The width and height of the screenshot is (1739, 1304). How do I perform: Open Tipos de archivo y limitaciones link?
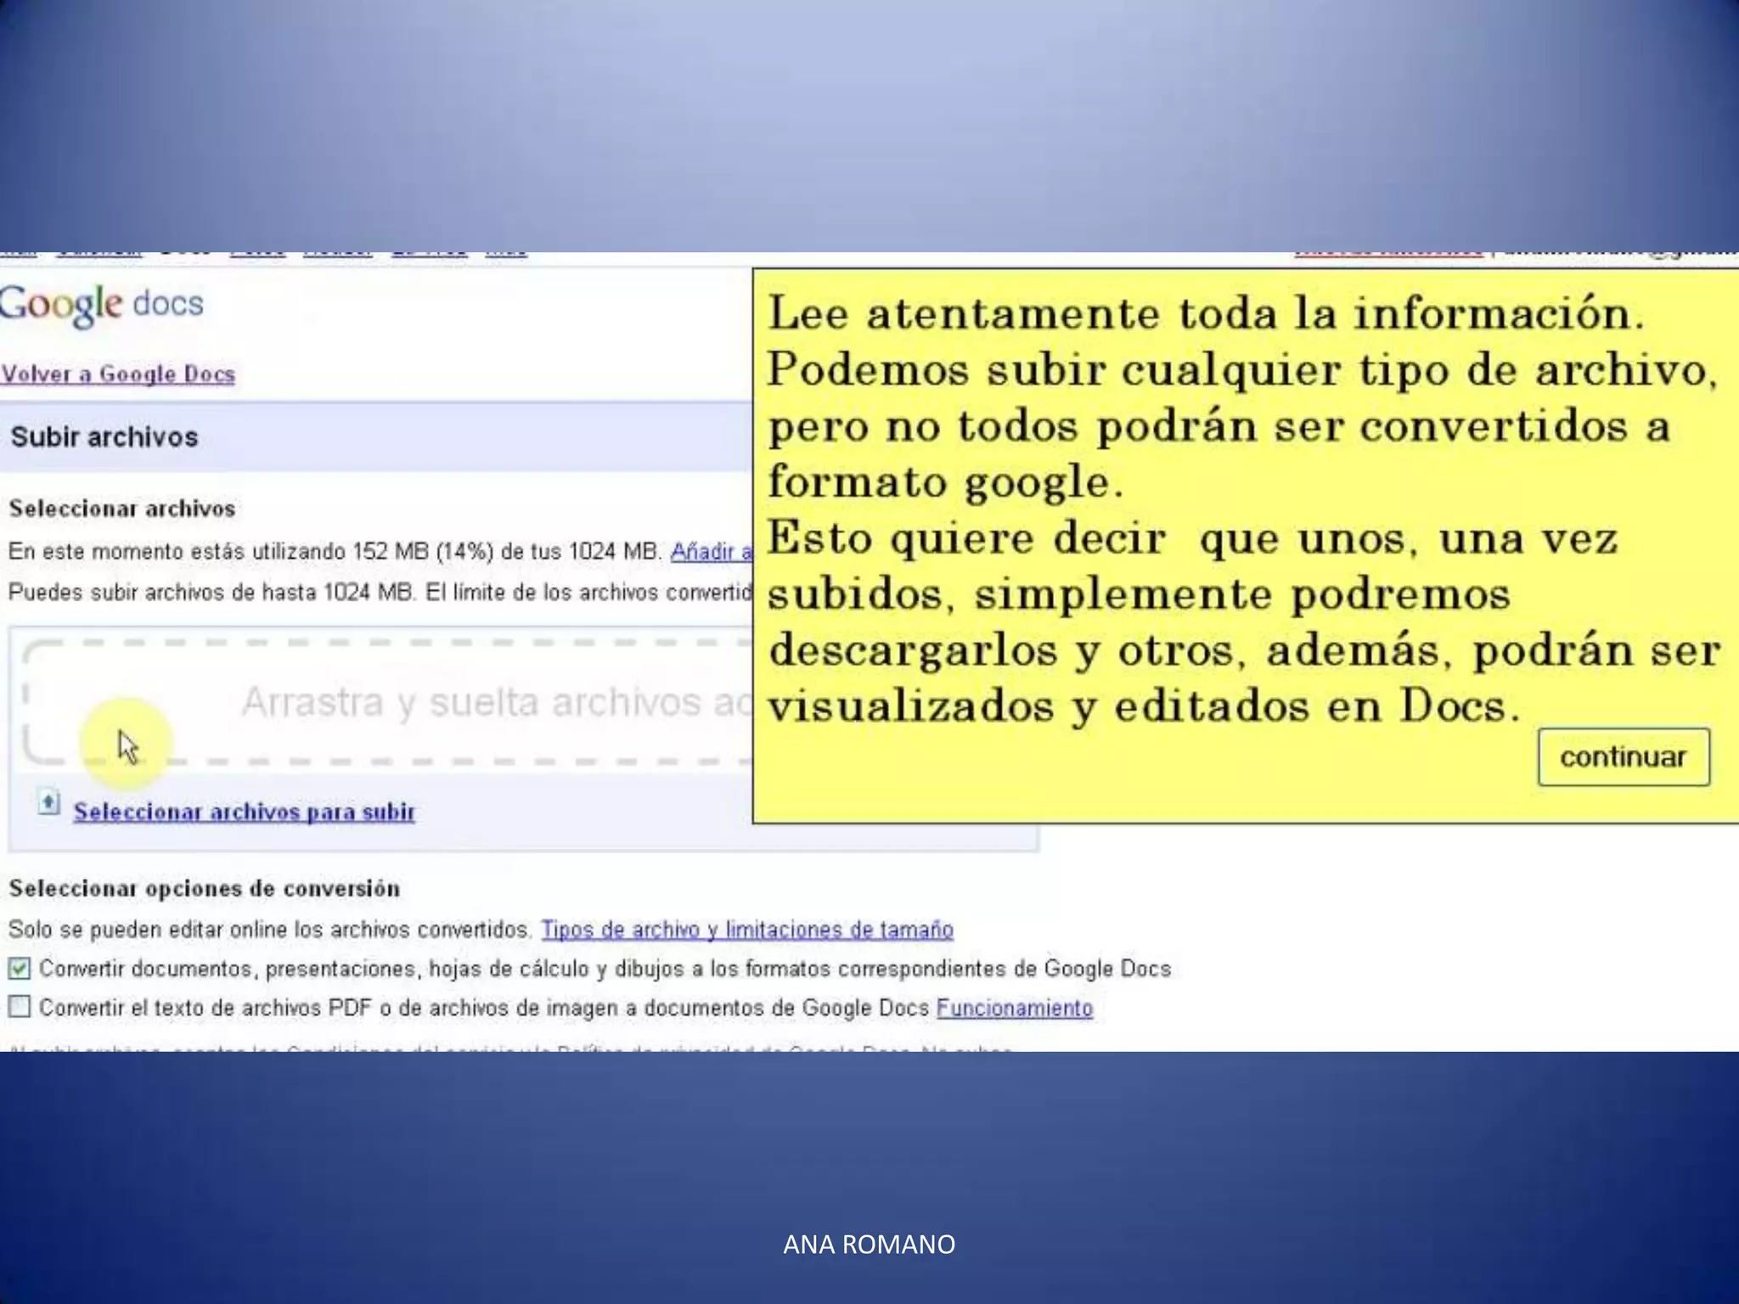point(747,930)
